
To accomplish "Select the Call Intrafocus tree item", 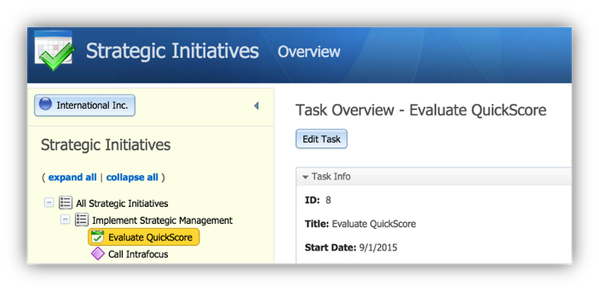I will coord(138,254).
